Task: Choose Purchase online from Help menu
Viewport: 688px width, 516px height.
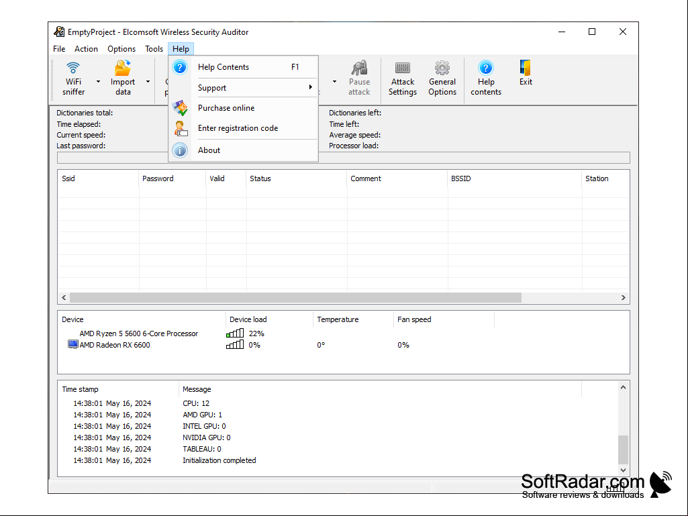Action: (243, 108)
